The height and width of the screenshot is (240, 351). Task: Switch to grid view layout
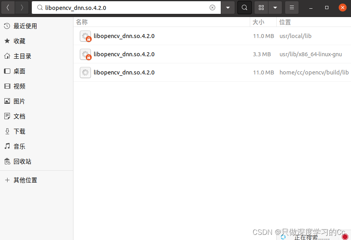click(x=261, y=7)
